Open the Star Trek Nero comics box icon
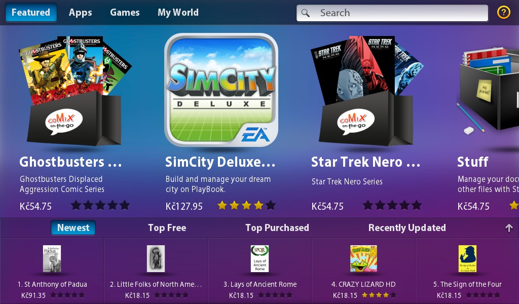 [367, 91]
